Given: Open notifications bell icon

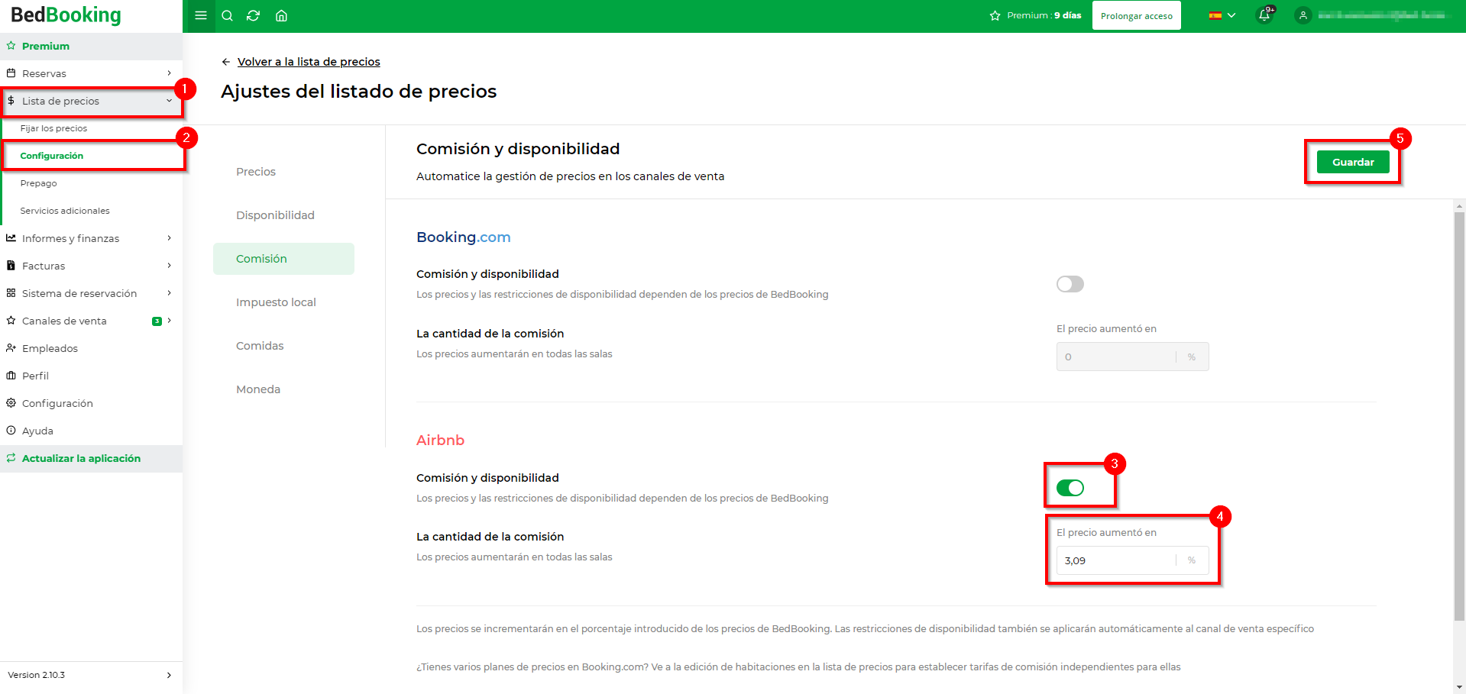Looking at the screenshot, I should point(1264,15).
